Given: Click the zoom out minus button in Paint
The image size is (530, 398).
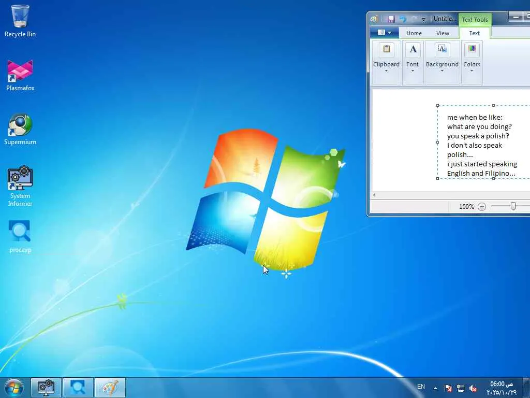Looking at the screenshot, I should pyautogui.click(x=482, y=206).
